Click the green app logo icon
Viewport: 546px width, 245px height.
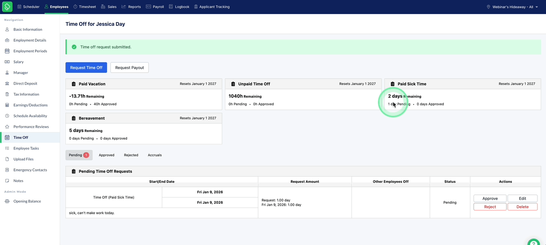[x=7, y=6]
